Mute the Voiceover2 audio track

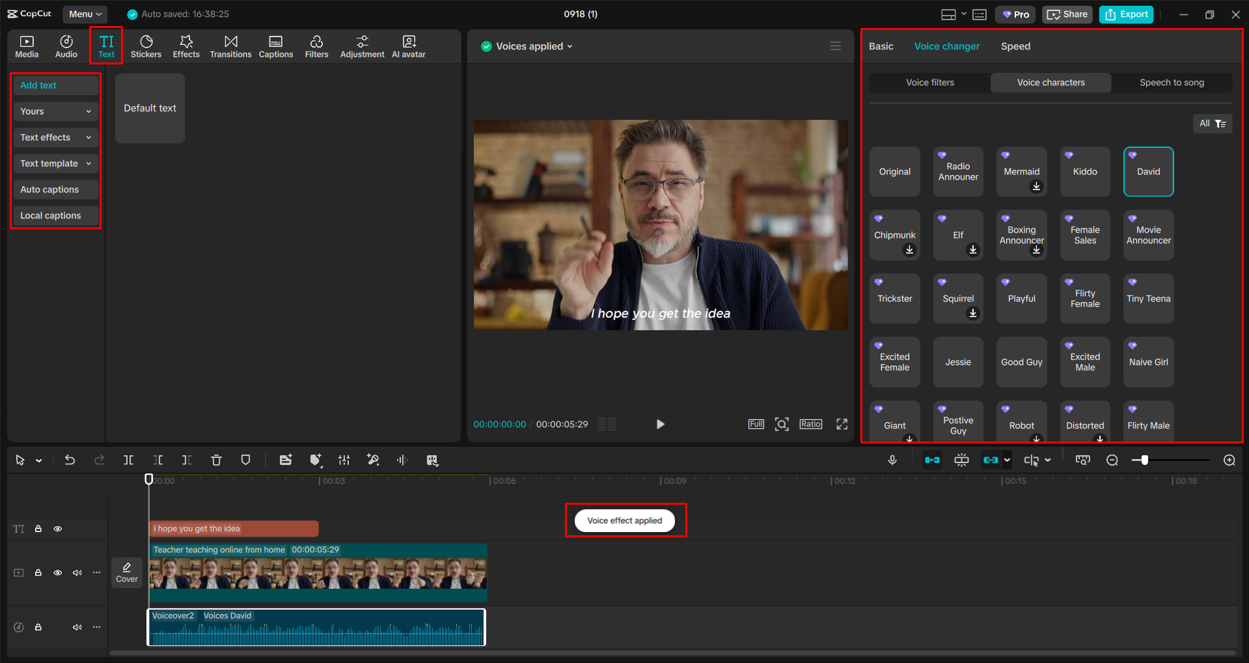pos(77,627)
